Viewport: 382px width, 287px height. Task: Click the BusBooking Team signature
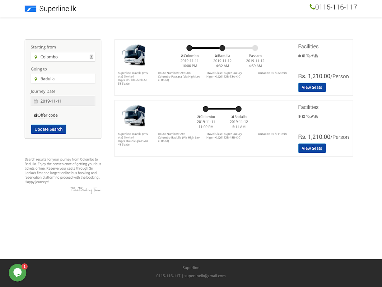tap(86, 190)
